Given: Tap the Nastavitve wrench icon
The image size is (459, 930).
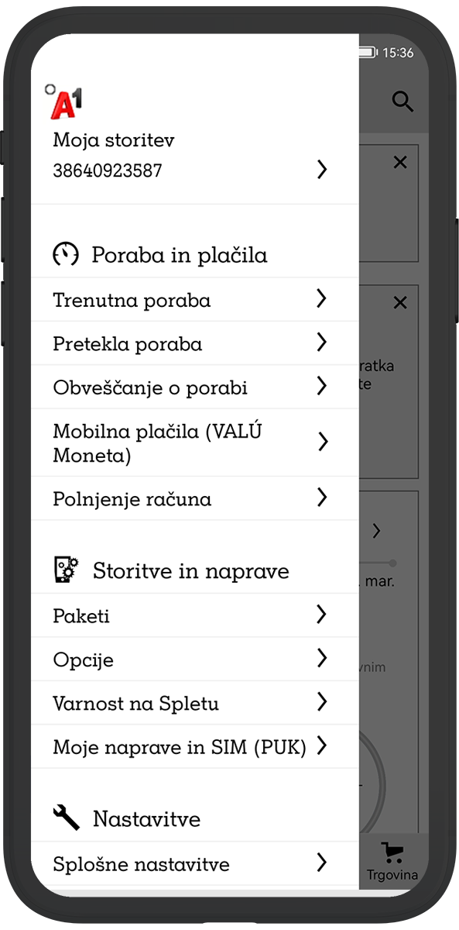Looking at the screenshot, I should pyautogui.click(x=66, y=817).
